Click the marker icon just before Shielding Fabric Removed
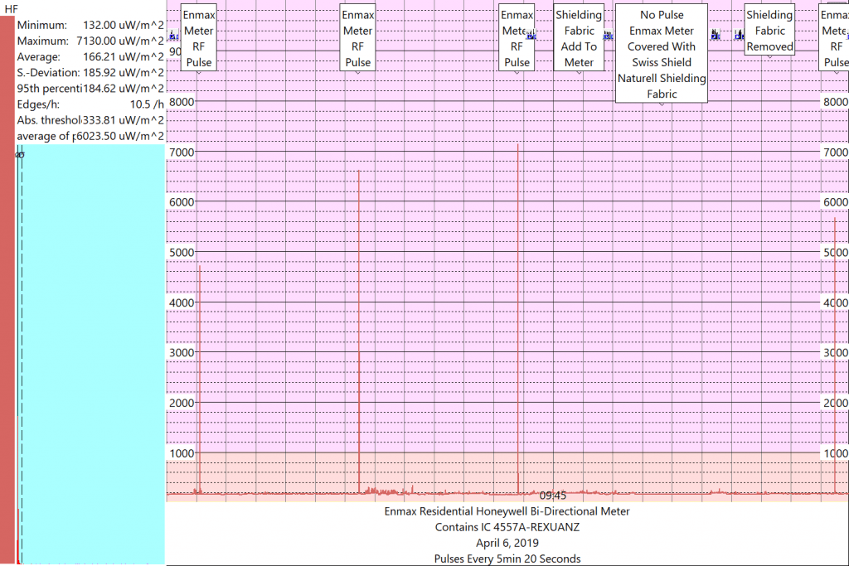Screen dimensions: 849x566 pyautogui.click(x=739, y=34)
